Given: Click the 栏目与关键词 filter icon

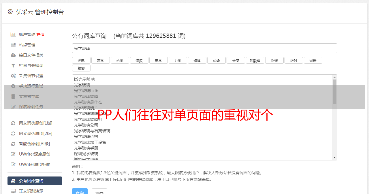Looking at the screenshot, I should point(13,65).
